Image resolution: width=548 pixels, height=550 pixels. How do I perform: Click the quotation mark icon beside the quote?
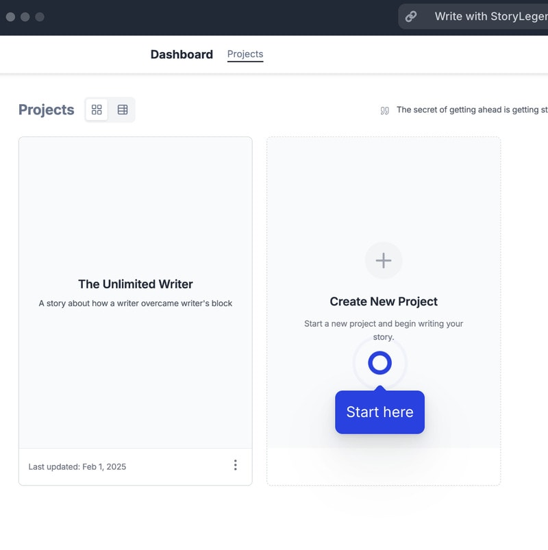[x=385, y=110]
